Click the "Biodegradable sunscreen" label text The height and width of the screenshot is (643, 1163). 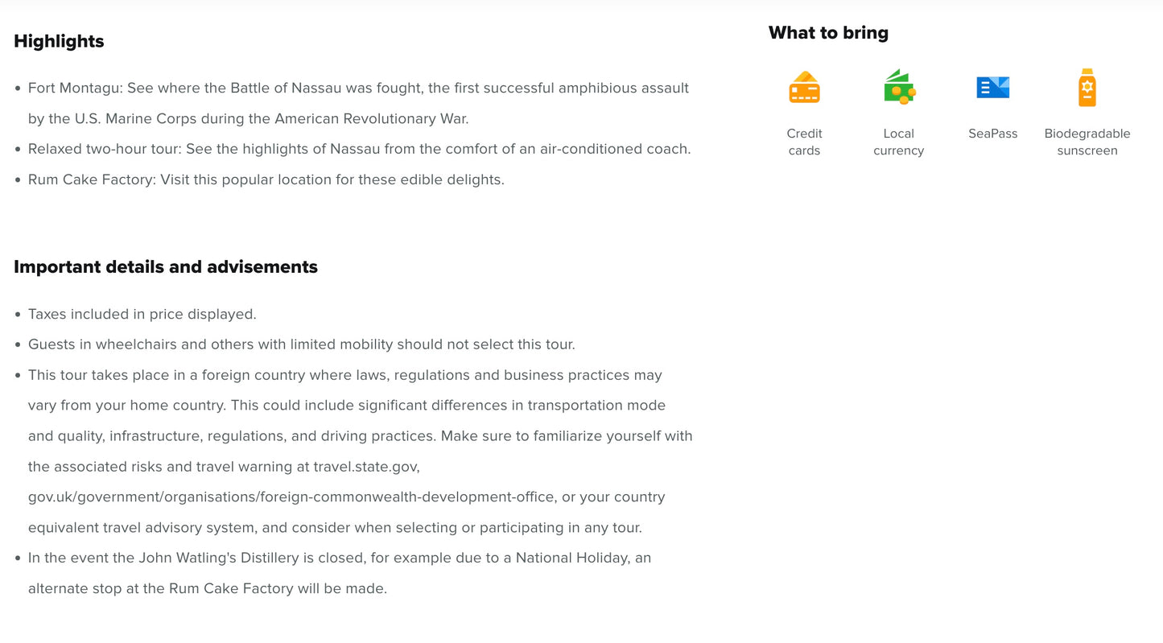tap(1087, 142)
